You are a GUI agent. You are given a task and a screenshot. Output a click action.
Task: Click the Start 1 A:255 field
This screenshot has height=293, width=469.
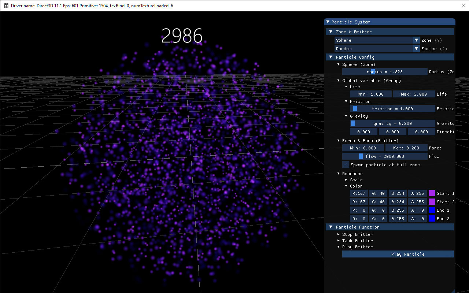pyautogui.click(x=417, y=193)
